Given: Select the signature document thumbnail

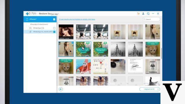Looking at the screenshot, I should click(x=135, y=66).
